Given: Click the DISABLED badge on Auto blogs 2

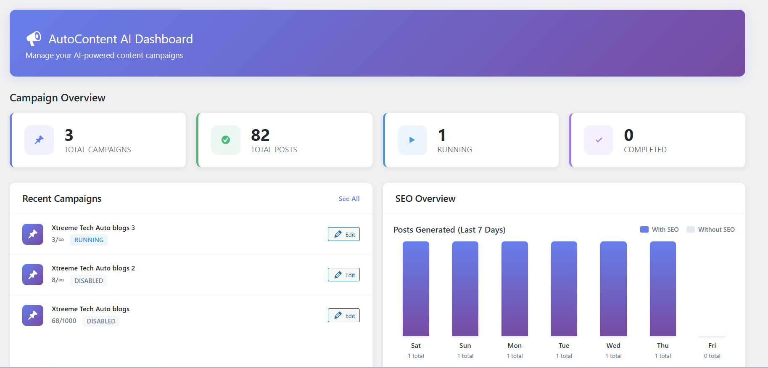Looking at the screenshot, I should [89, 281].
